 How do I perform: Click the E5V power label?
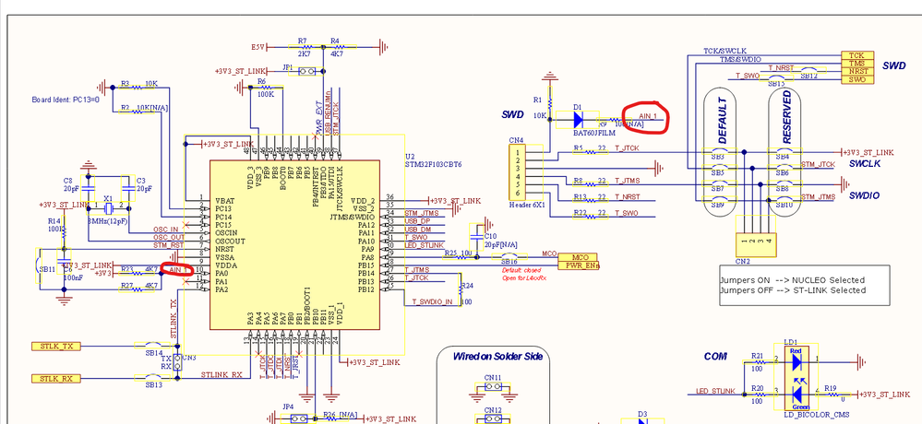(x=258, y=47)
